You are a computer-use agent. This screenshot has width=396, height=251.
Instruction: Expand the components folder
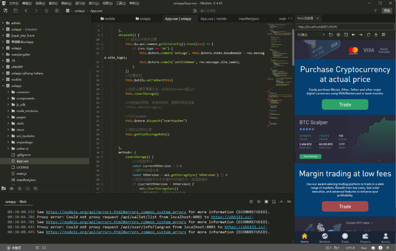tap(8, 98)
